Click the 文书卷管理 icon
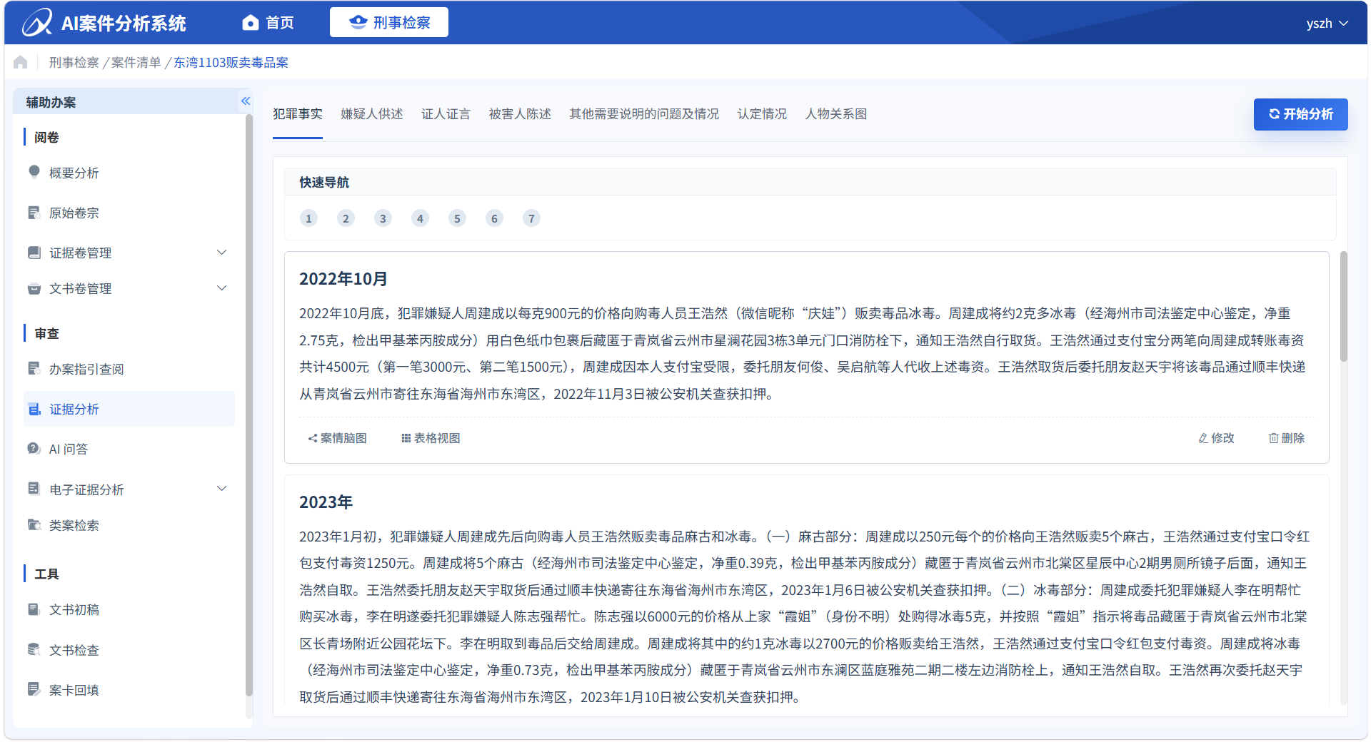 (34, 288)
